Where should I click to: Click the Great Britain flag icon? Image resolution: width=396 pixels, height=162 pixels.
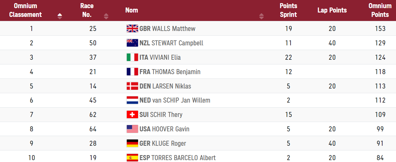132,29
